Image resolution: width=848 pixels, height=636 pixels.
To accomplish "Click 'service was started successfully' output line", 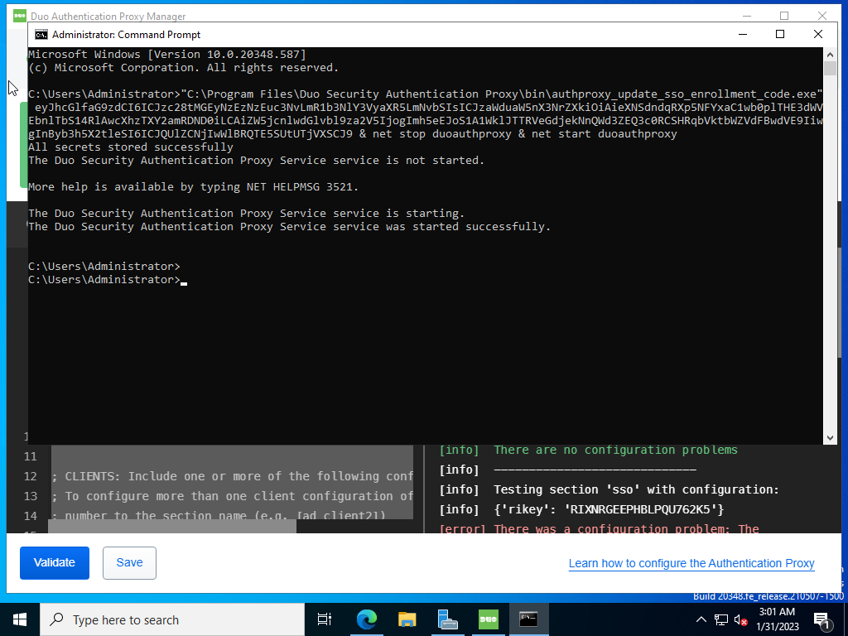I will tap(289, 227).
